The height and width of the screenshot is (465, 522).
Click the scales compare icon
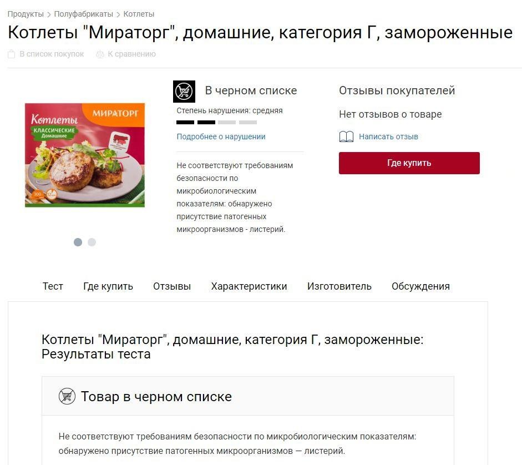(x=100, y=54)
